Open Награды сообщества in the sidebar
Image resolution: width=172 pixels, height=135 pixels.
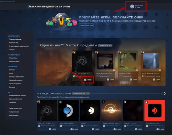16,77
